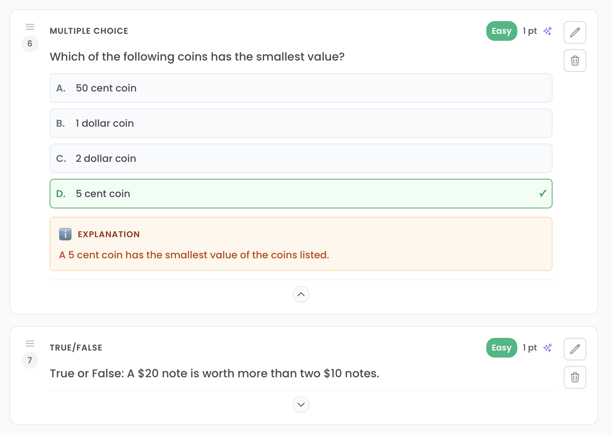Image resolution: width=612 pixels, height=435 pixels.
Task: Toggle option C '2 dollar coin'
Action: tap(301, 158)
